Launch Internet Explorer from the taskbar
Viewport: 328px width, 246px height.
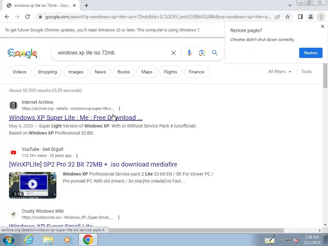pyautogui.click(x=29, y=240)
